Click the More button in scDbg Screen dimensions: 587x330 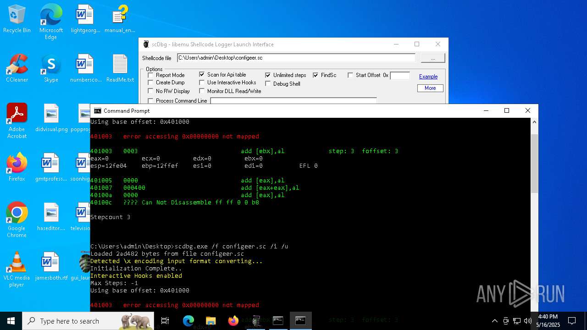(430, 88)
